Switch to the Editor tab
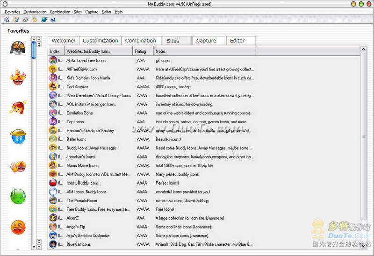This screenshot has height=256, width=374. [x=241, y=41]
